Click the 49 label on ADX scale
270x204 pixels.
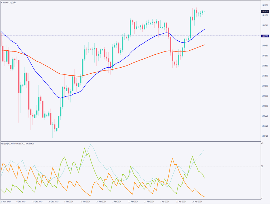pyautogui.click(x=262, y=143)
